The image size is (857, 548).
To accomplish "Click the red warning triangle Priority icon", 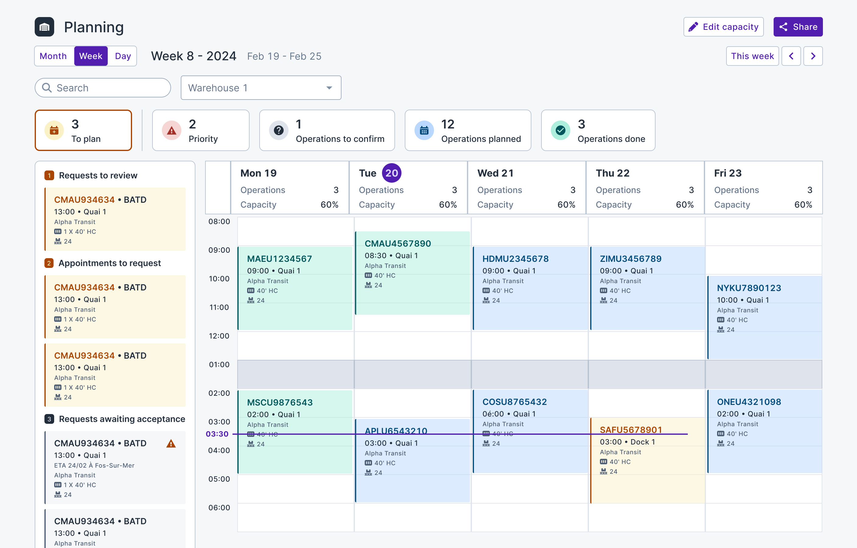I will coord(172,131).
